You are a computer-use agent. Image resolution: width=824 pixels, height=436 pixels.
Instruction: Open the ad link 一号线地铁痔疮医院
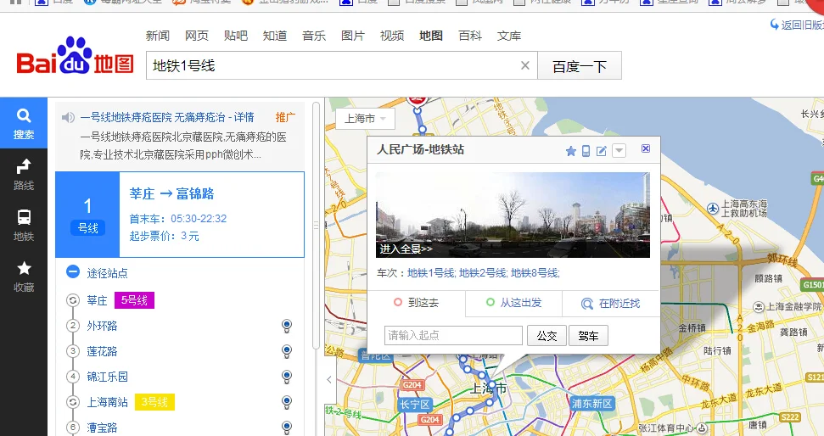[x=167, y=117]
